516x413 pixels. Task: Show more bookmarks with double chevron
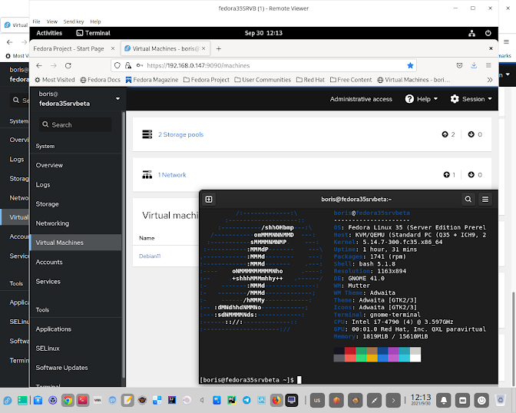click(x=490, y=80)
